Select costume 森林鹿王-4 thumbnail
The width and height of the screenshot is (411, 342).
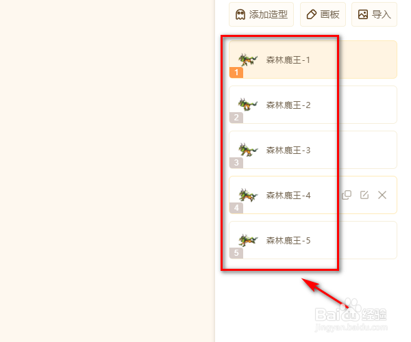tap(248, 195)
